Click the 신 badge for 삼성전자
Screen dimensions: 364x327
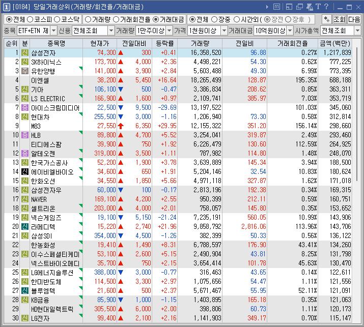25,53
